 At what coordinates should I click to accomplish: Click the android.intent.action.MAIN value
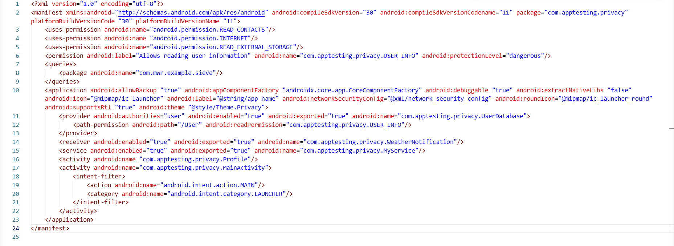(211, 185)
